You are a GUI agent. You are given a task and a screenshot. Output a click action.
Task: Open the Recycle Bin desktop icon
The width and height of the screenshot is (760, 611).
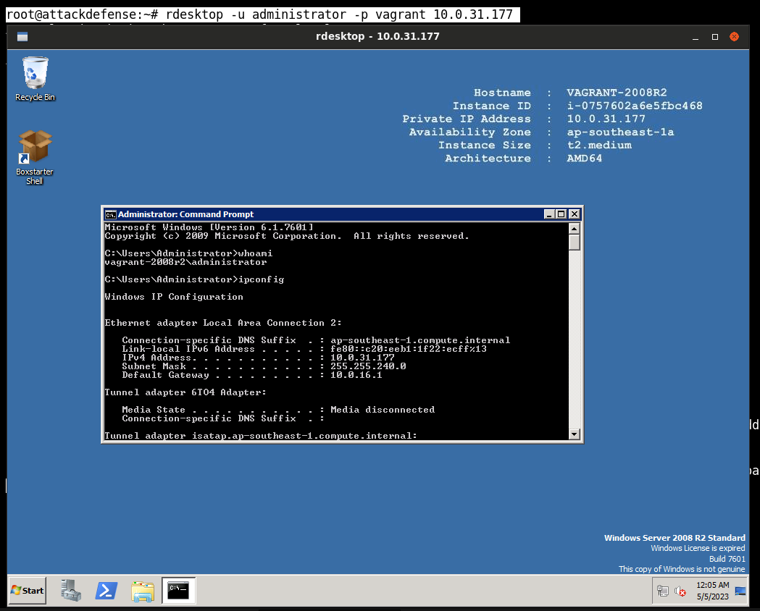(x=35, y=78)
